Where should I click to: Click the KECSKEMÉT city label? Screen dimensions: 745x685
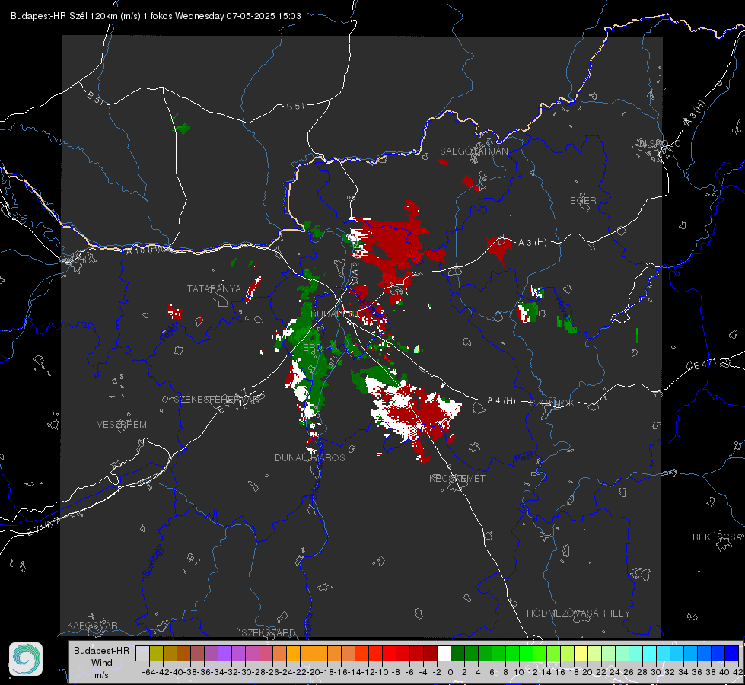pyautogui.click(x=457, y=478)
